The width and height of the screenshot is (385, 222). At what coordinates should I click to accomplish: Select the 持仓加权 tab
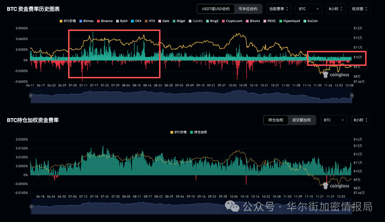coord(276,120)
